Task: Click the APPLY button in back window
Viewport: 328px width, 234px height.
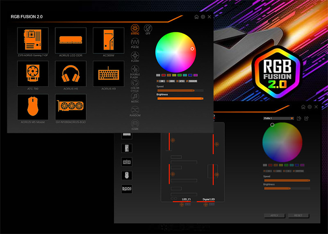Action: pyautogui.click(x=274, y=216)
